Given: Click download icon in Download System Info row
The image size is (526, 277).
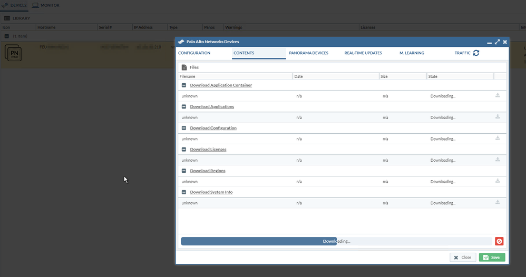Looking at the screenshot, I should pyautogui.click(x=498, y=203).
